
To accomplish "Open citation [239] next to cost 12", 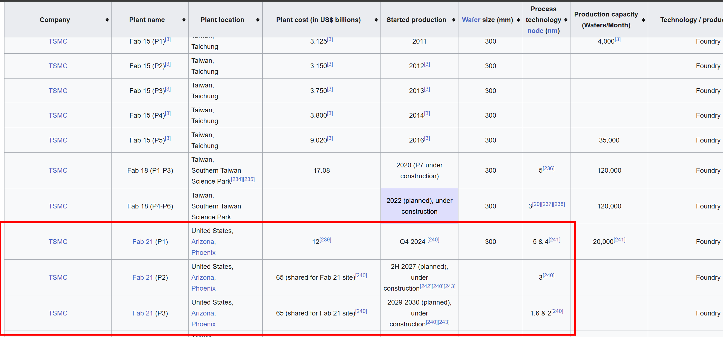I will pos(325,240).
